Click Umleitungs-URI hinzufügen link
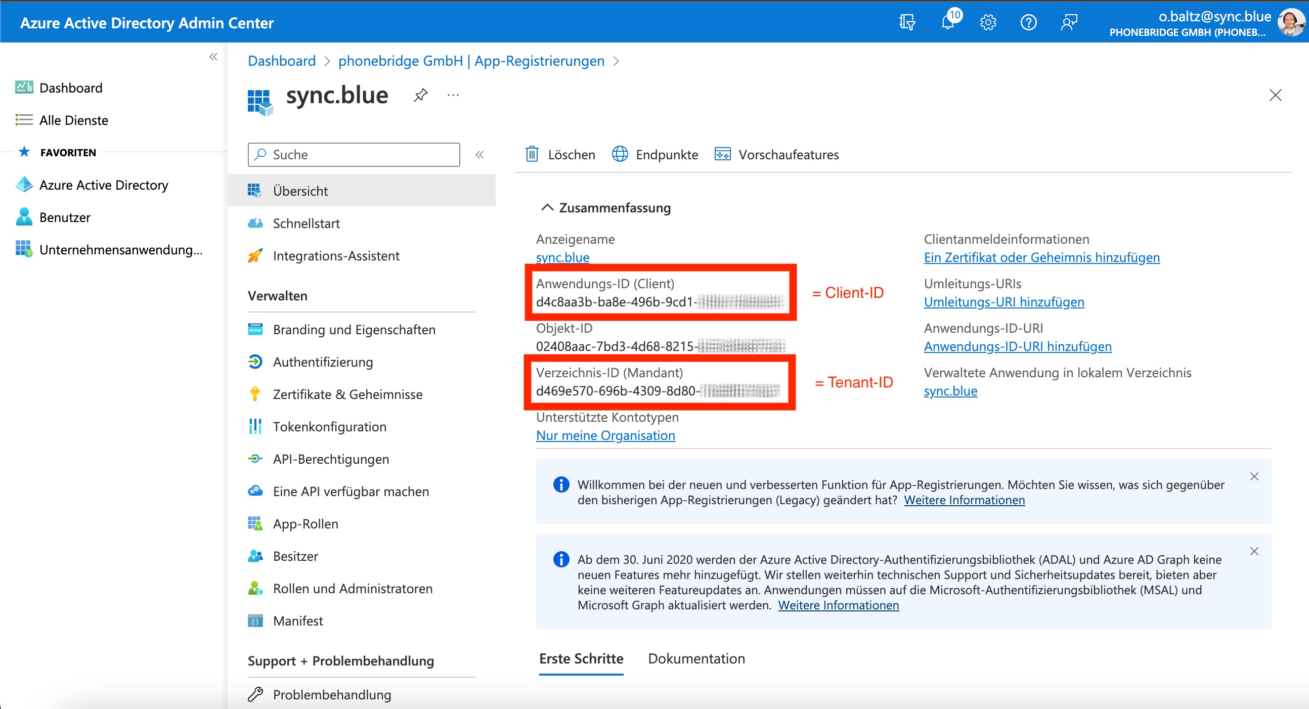This screenshot has height=709, width=1309. pos(1003,302)
